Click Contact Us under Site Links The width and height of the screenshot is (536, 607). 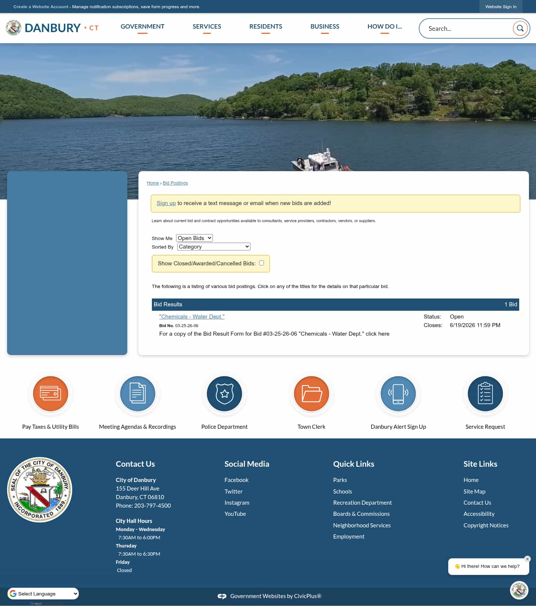pyautogui.click(x=477, y=503)
